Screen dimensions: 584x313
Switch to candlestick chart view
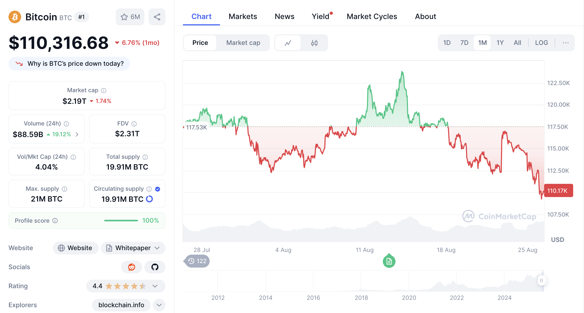coord(314,43)
